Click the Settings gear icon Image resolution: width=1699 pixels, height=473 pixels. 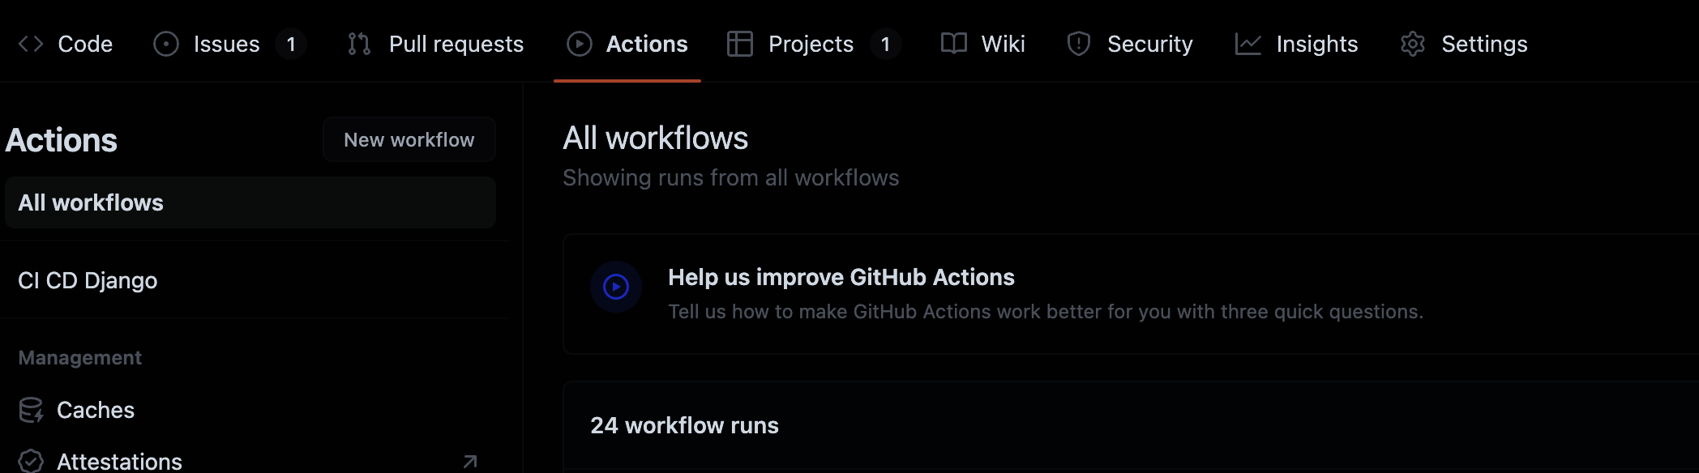[x=1413, y=44]
